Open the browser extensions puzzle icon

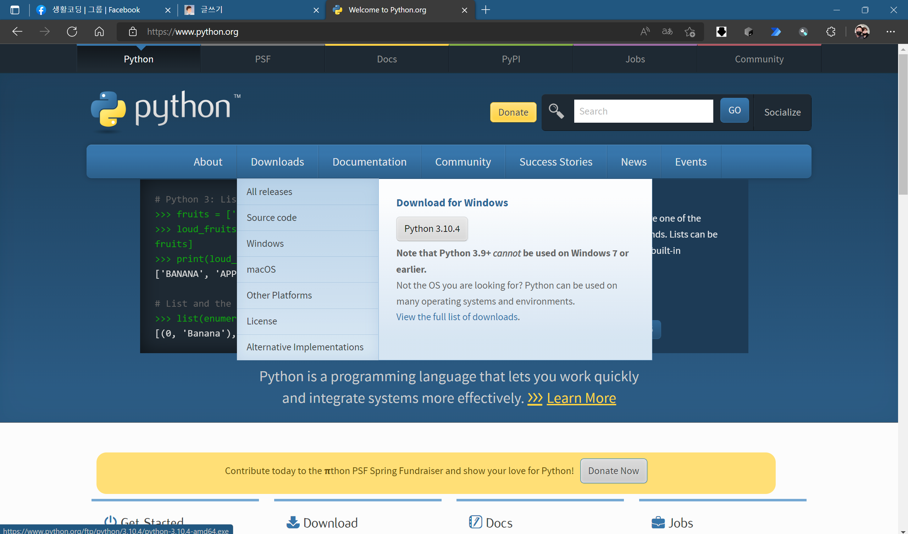831,32
